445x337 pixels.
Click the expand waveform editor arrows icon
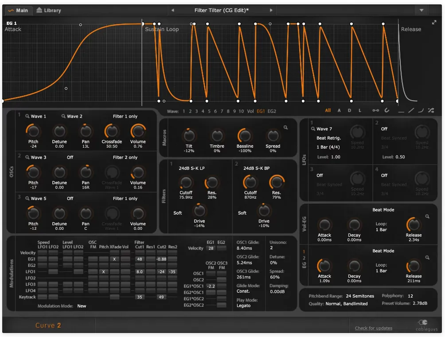(x=434, y=23)
